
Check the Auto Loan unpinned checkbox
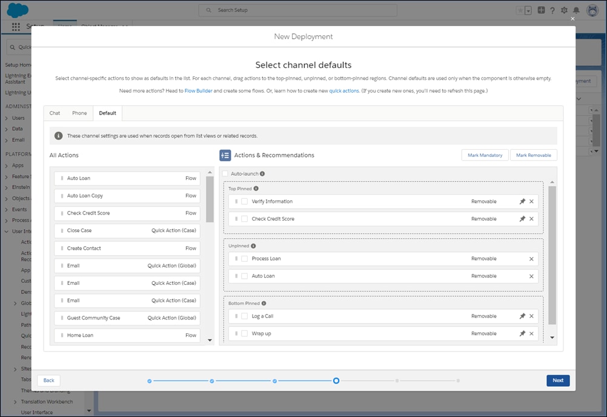(x=244, y=276)
